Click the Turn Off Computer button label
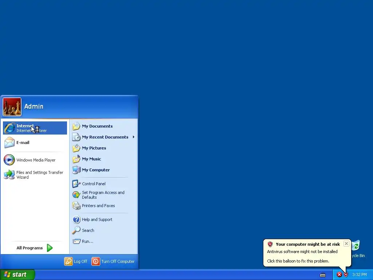The height and width of the screenshot is (280, 373). pyautogui.click(x=118, y=261)
